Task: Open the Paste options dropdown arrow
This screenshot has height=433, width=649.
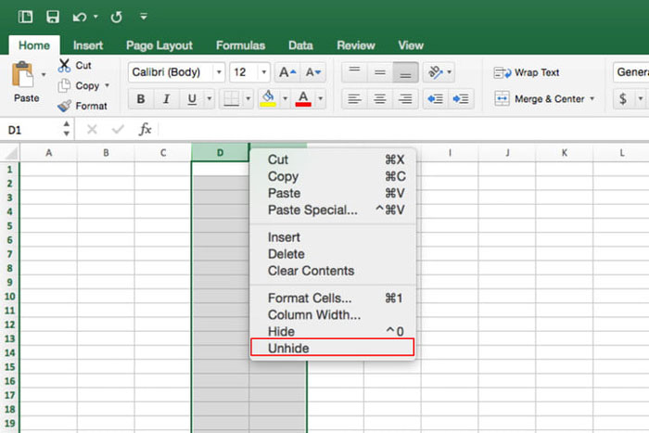Action: point(44,75)
